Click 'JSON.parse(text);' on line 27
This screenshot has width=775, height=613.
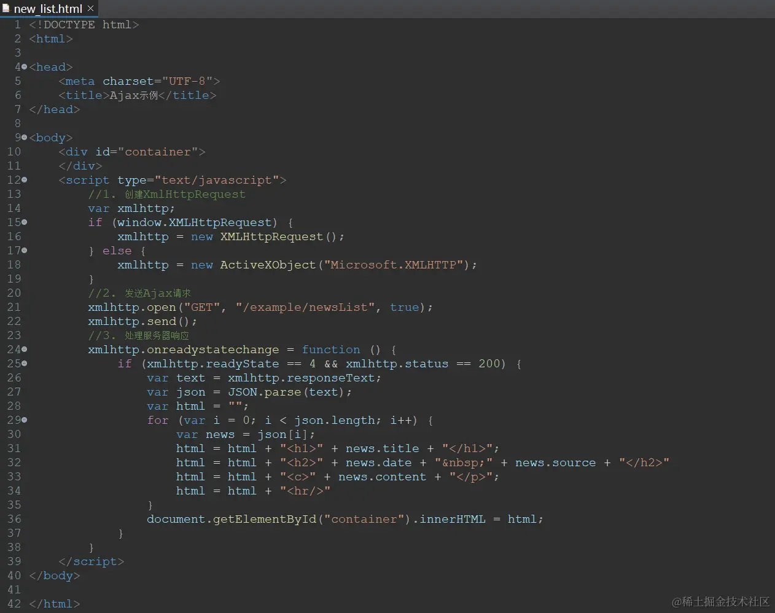[290, 392]
